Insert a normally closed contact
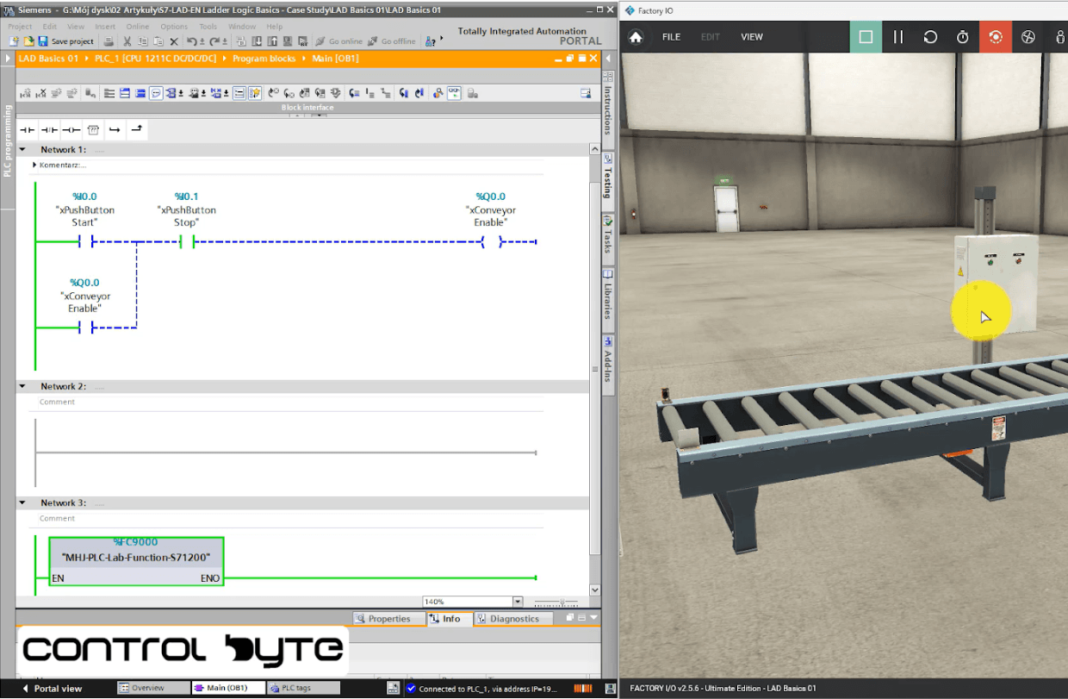The height and width of the screenshot is (699, 1068). click(x=49, y=130)
